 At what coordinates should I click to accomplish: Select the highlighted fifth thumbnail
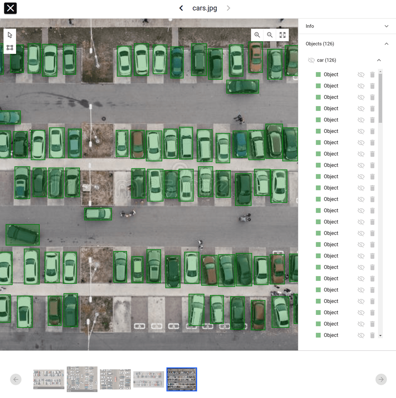pyautogui.click(x=181, y=379)
